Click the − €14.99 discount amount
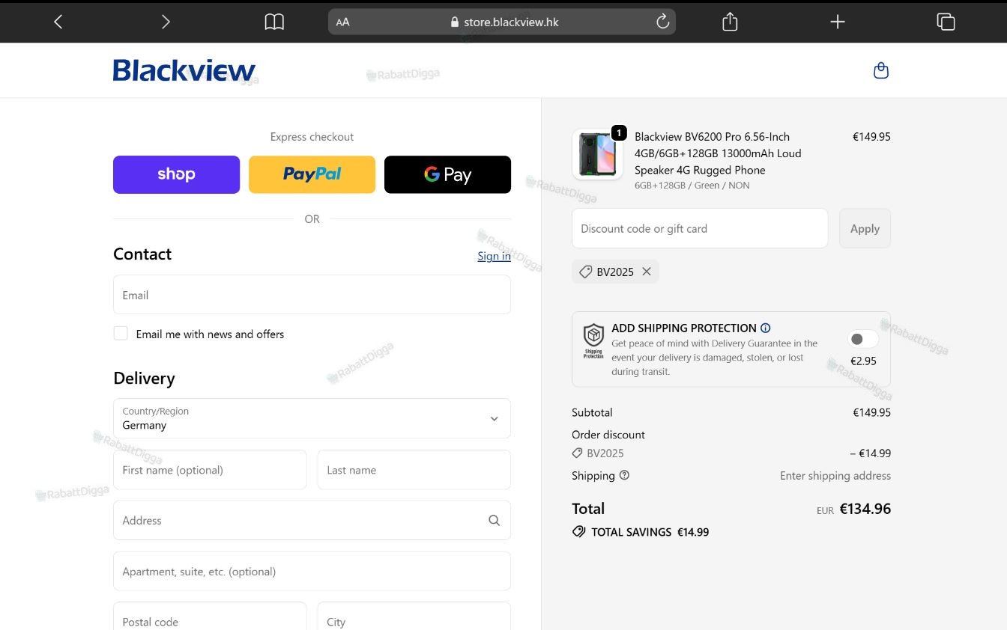The image size is (1007, 630). click(x=870, y=453)
